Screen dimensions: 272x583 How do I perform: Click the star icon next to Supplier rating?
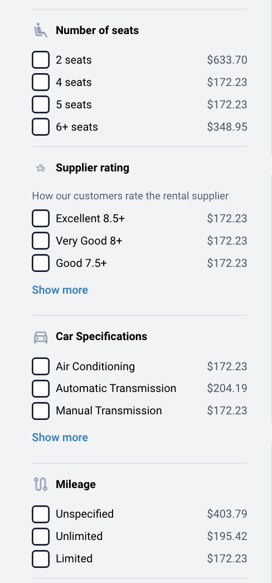pyautogui.click(x=41, y=168)
